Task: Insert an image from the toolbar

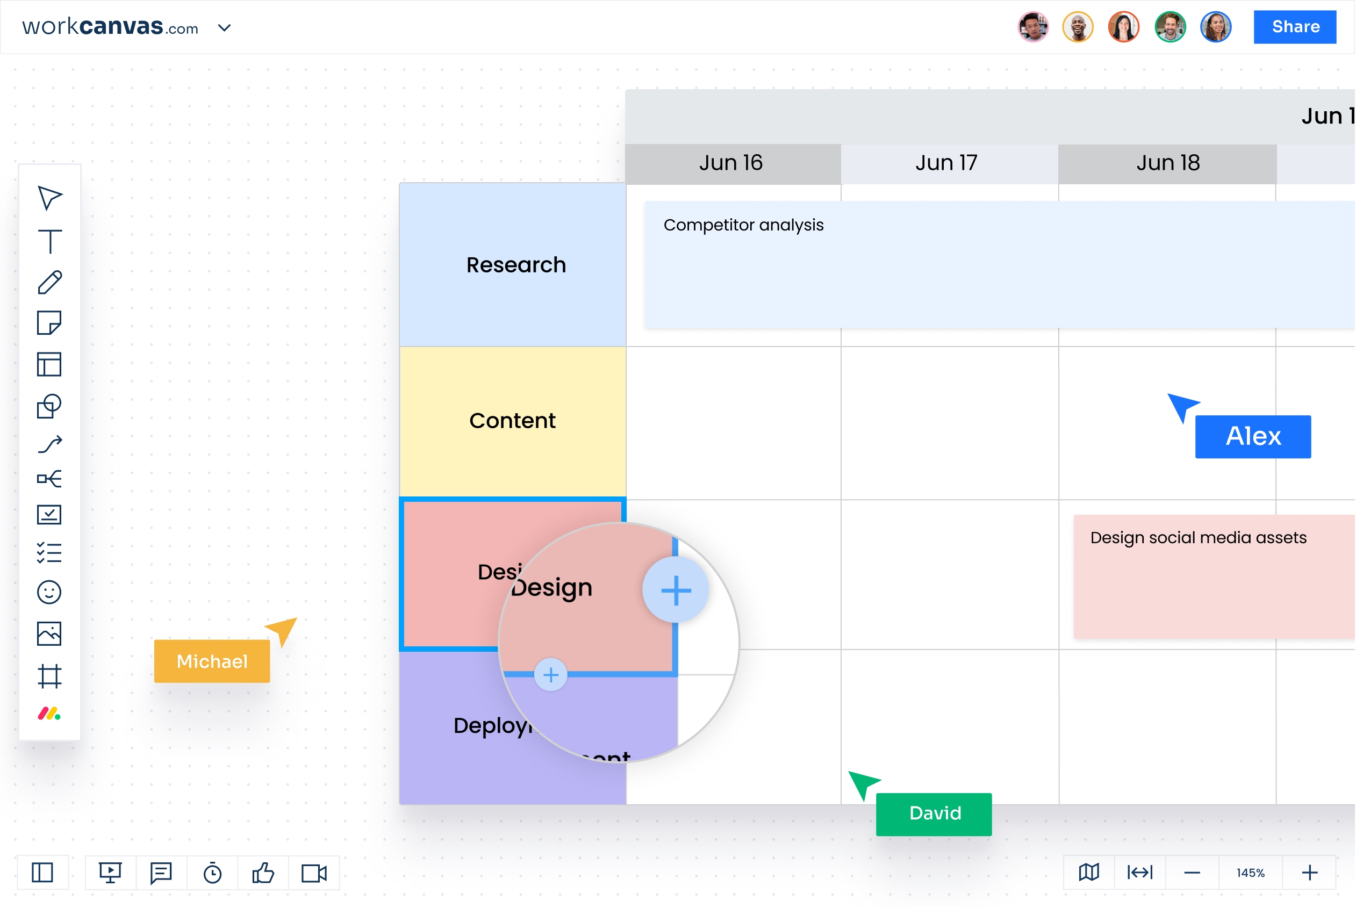Action: [49, 634]
